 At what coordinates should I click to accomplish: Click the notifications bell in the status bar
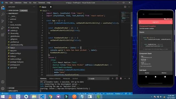coord(130,94)
